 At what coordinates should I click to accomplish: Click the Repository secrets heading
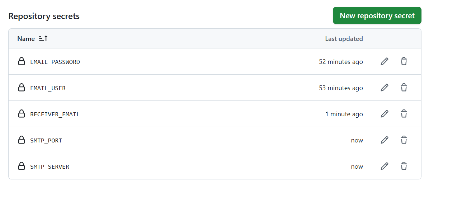coord(44,16)
